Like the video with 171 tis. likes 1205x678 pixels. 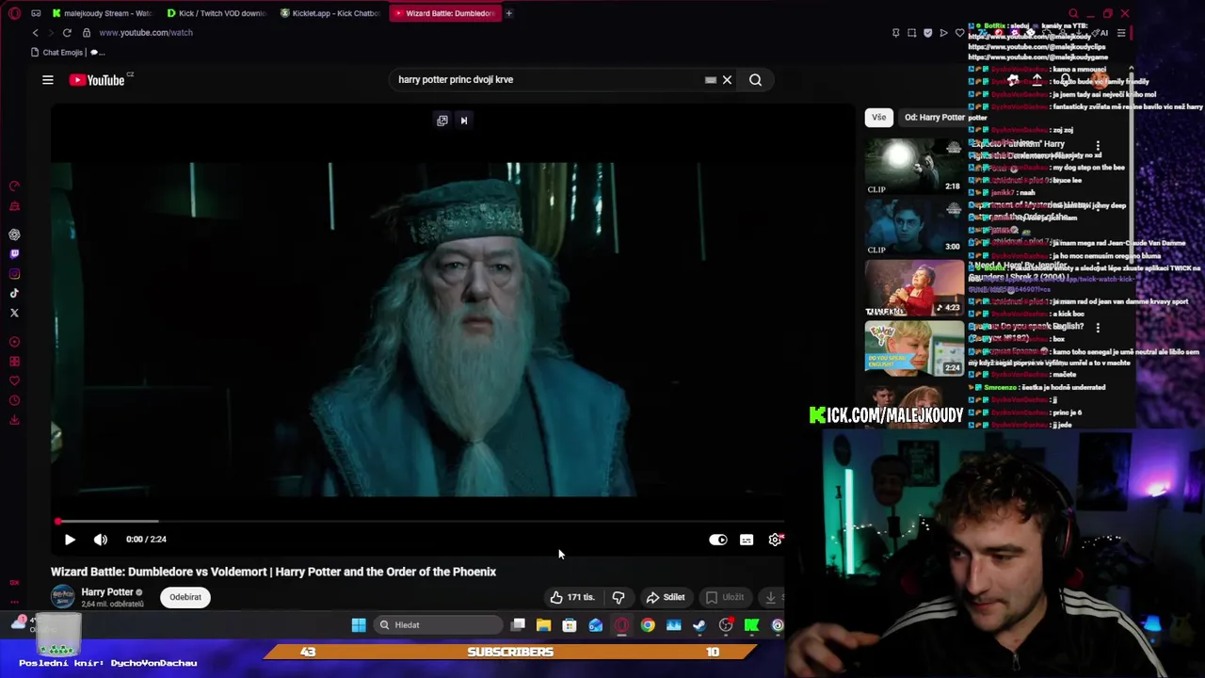[x=572, y=597]
